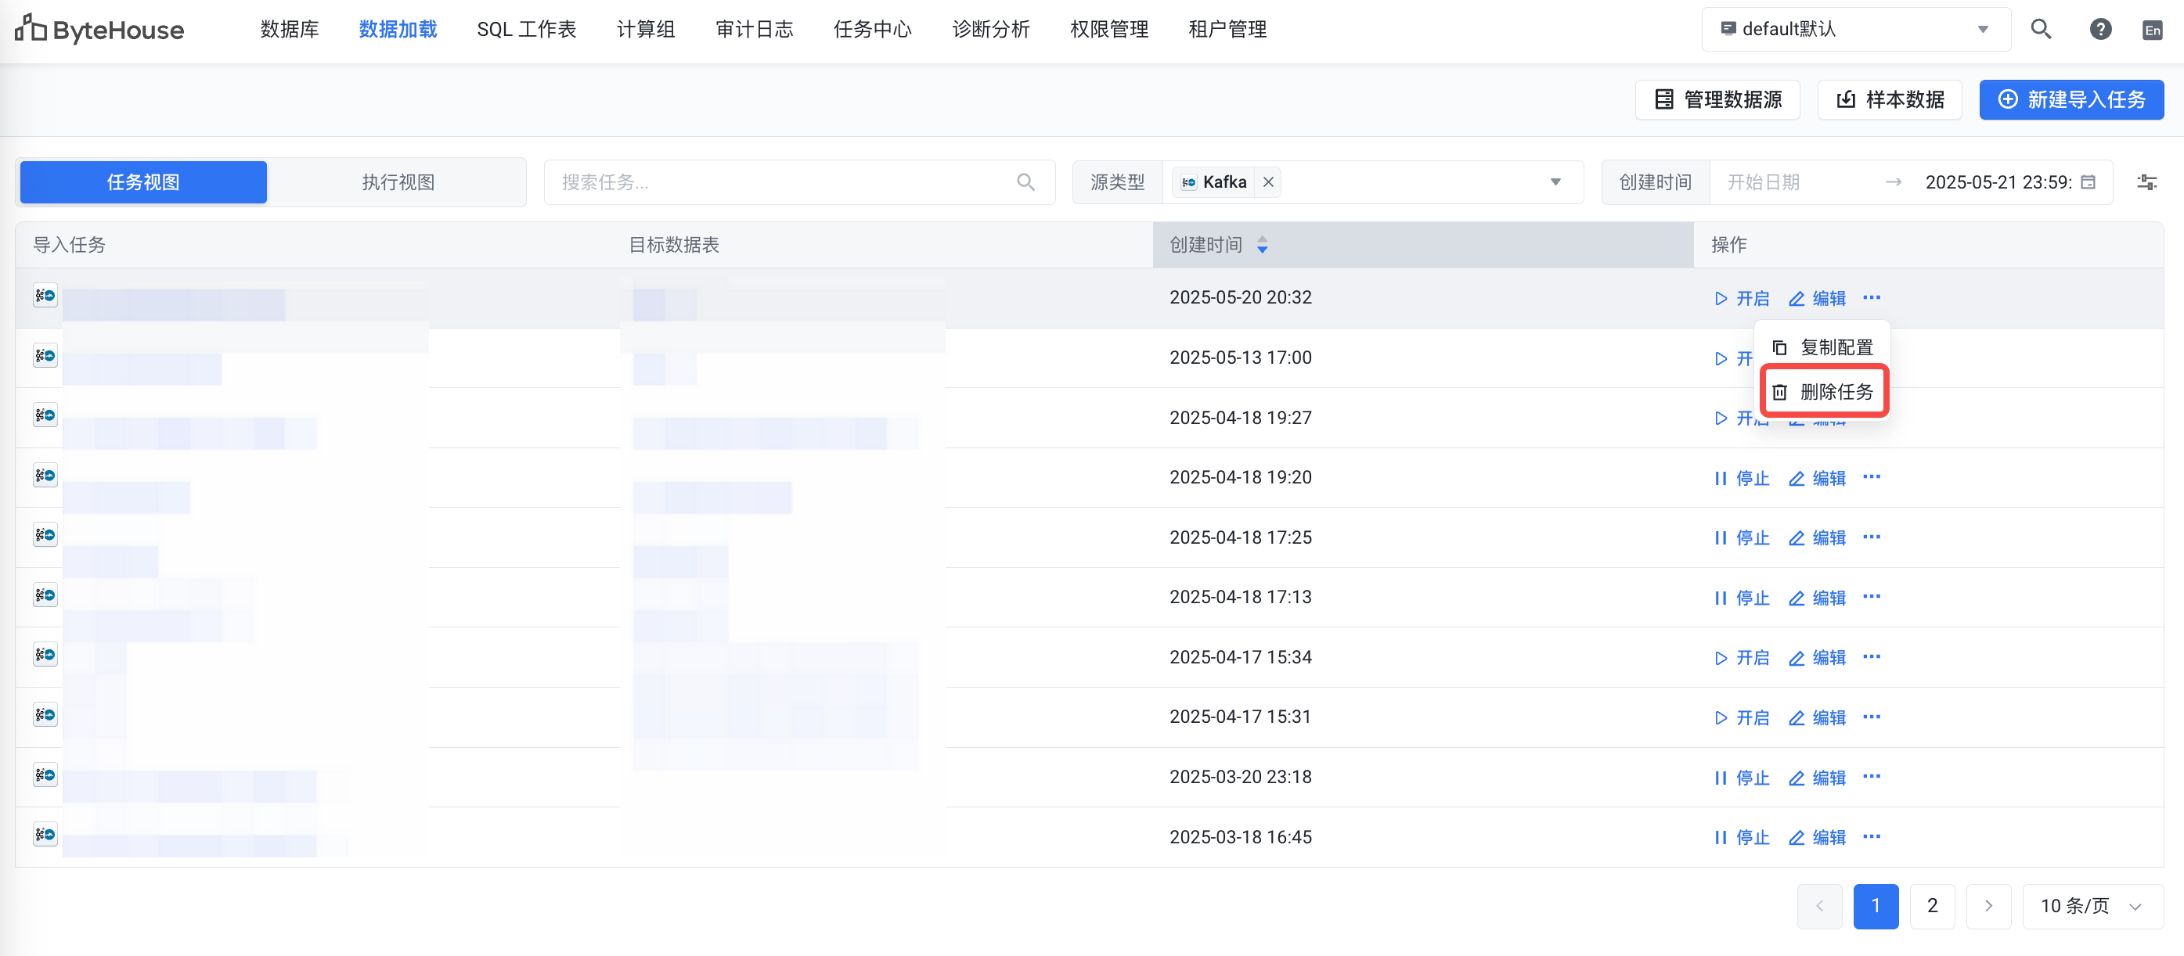Open the calendar icon in date range

[x=2088, y=182]
